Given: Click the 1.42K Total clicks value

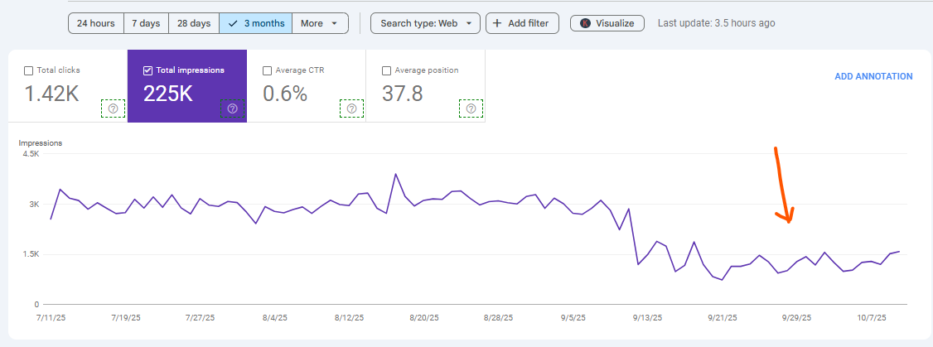Looking at the screenshot, I should [x=51, y=94].
